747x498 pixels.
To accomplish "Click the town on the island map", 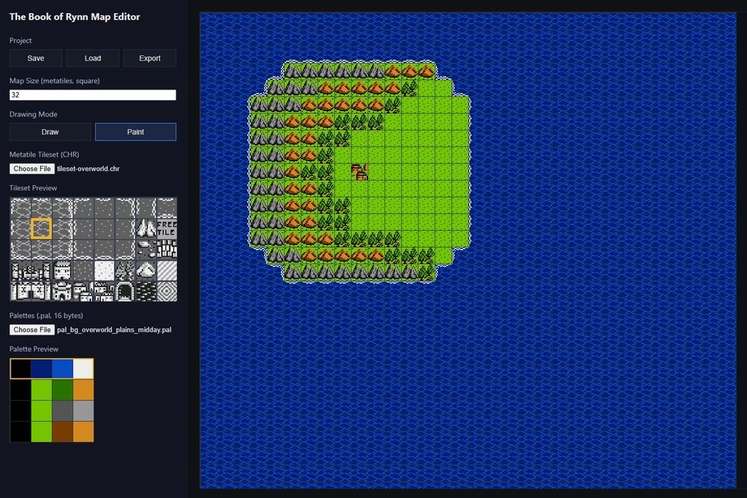I will (x=359, y=172).
